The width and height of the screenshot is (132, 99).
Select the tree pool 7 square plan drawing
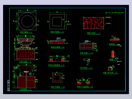(x=57, y=78)
